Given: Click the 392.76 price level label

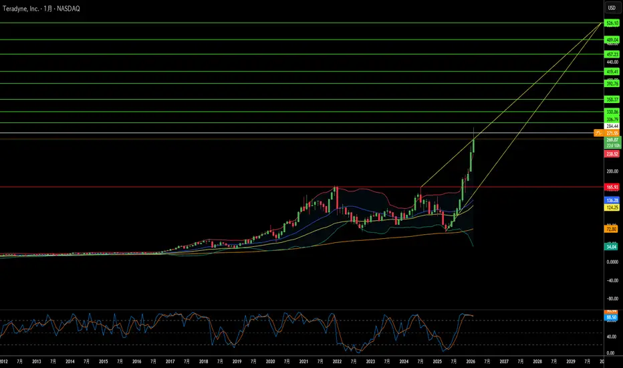Looking at the screenshot, I should coord(612,84).
